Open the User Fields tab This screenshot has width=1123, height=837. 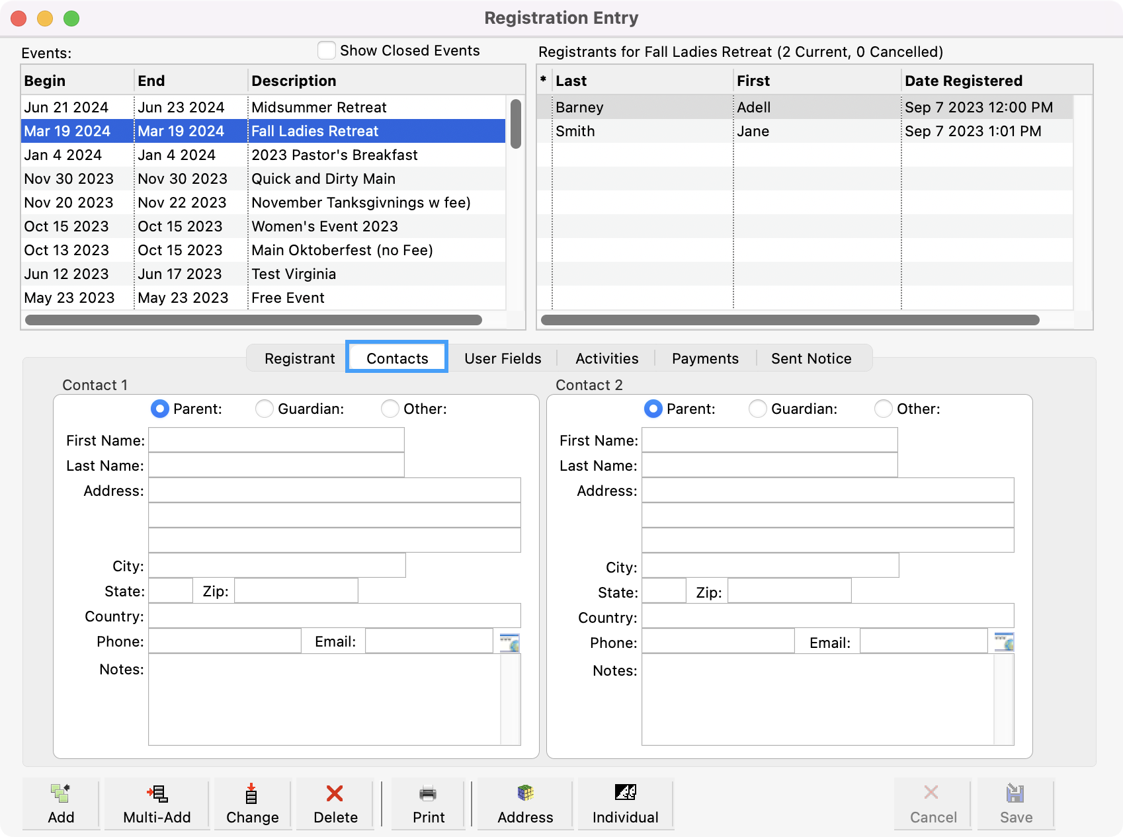[503, 358]
